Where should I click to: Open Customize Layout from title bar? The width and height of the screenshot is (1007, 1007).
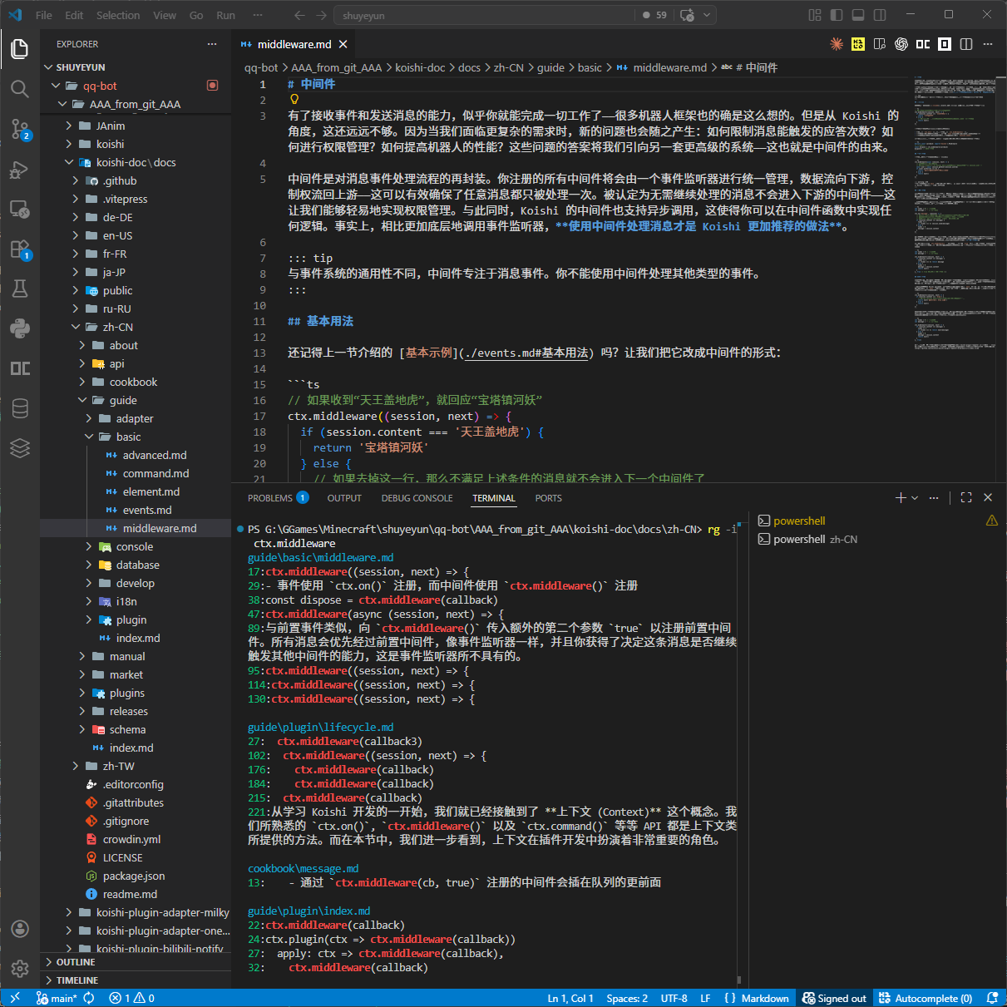pyautogui.click(x=815, y=15)
